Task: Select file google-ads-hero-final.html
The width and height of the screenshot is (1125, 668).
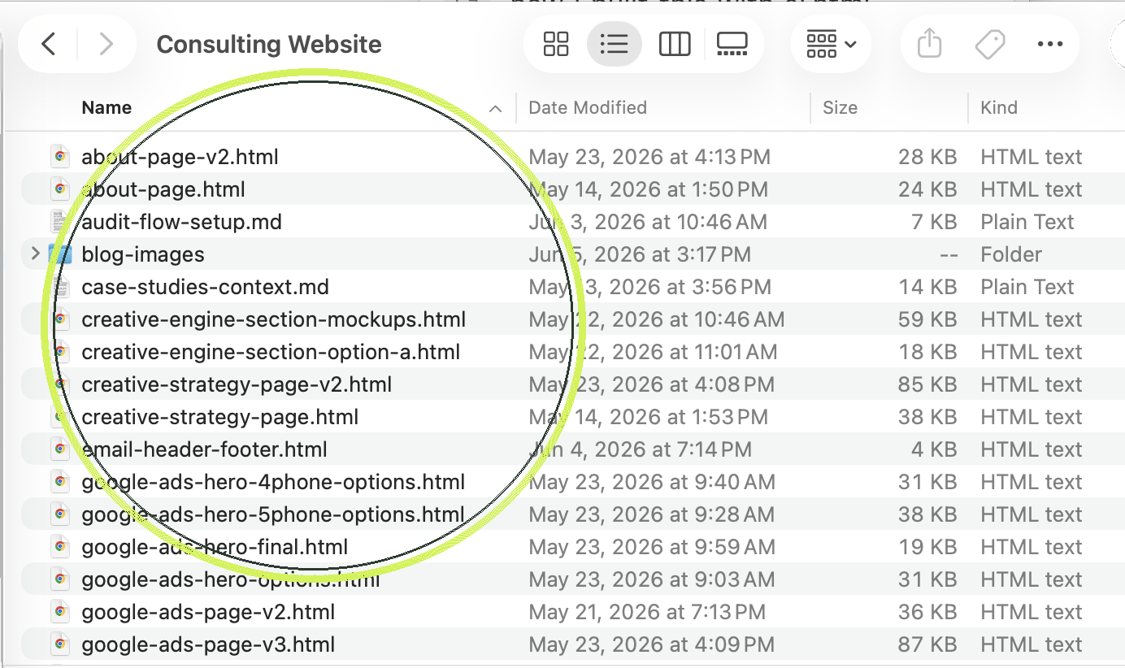Action: [x=215, y=547]
